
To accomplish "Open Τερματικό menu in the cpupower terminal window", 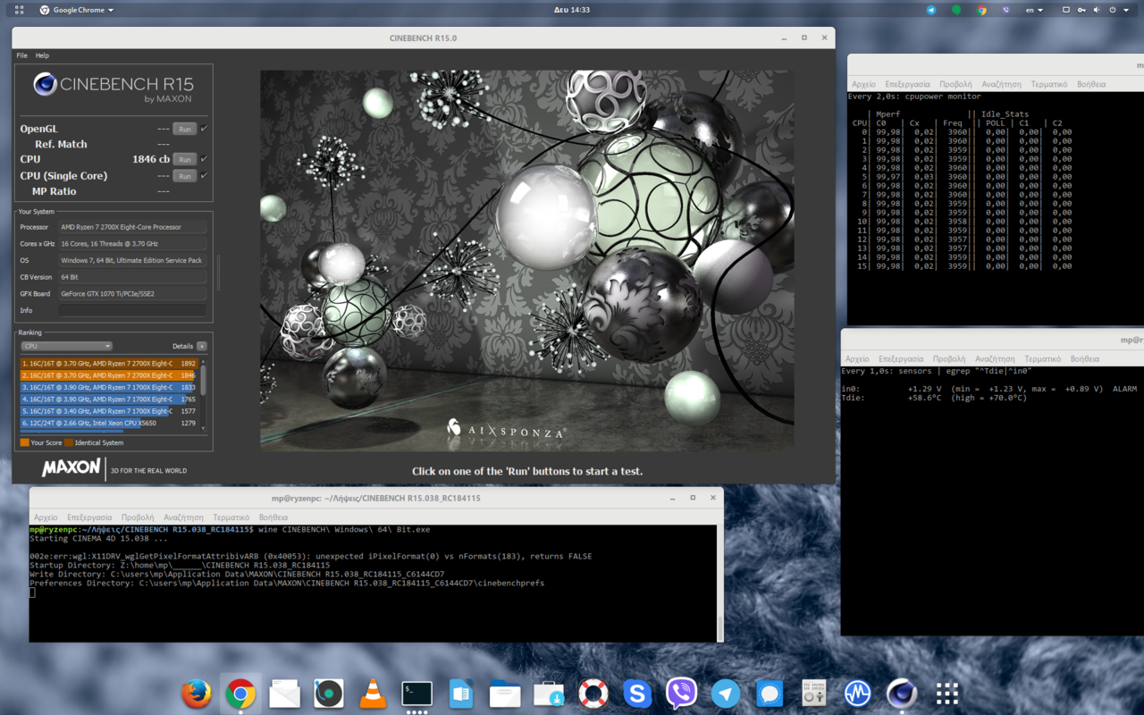I will tap(1049, 84).
